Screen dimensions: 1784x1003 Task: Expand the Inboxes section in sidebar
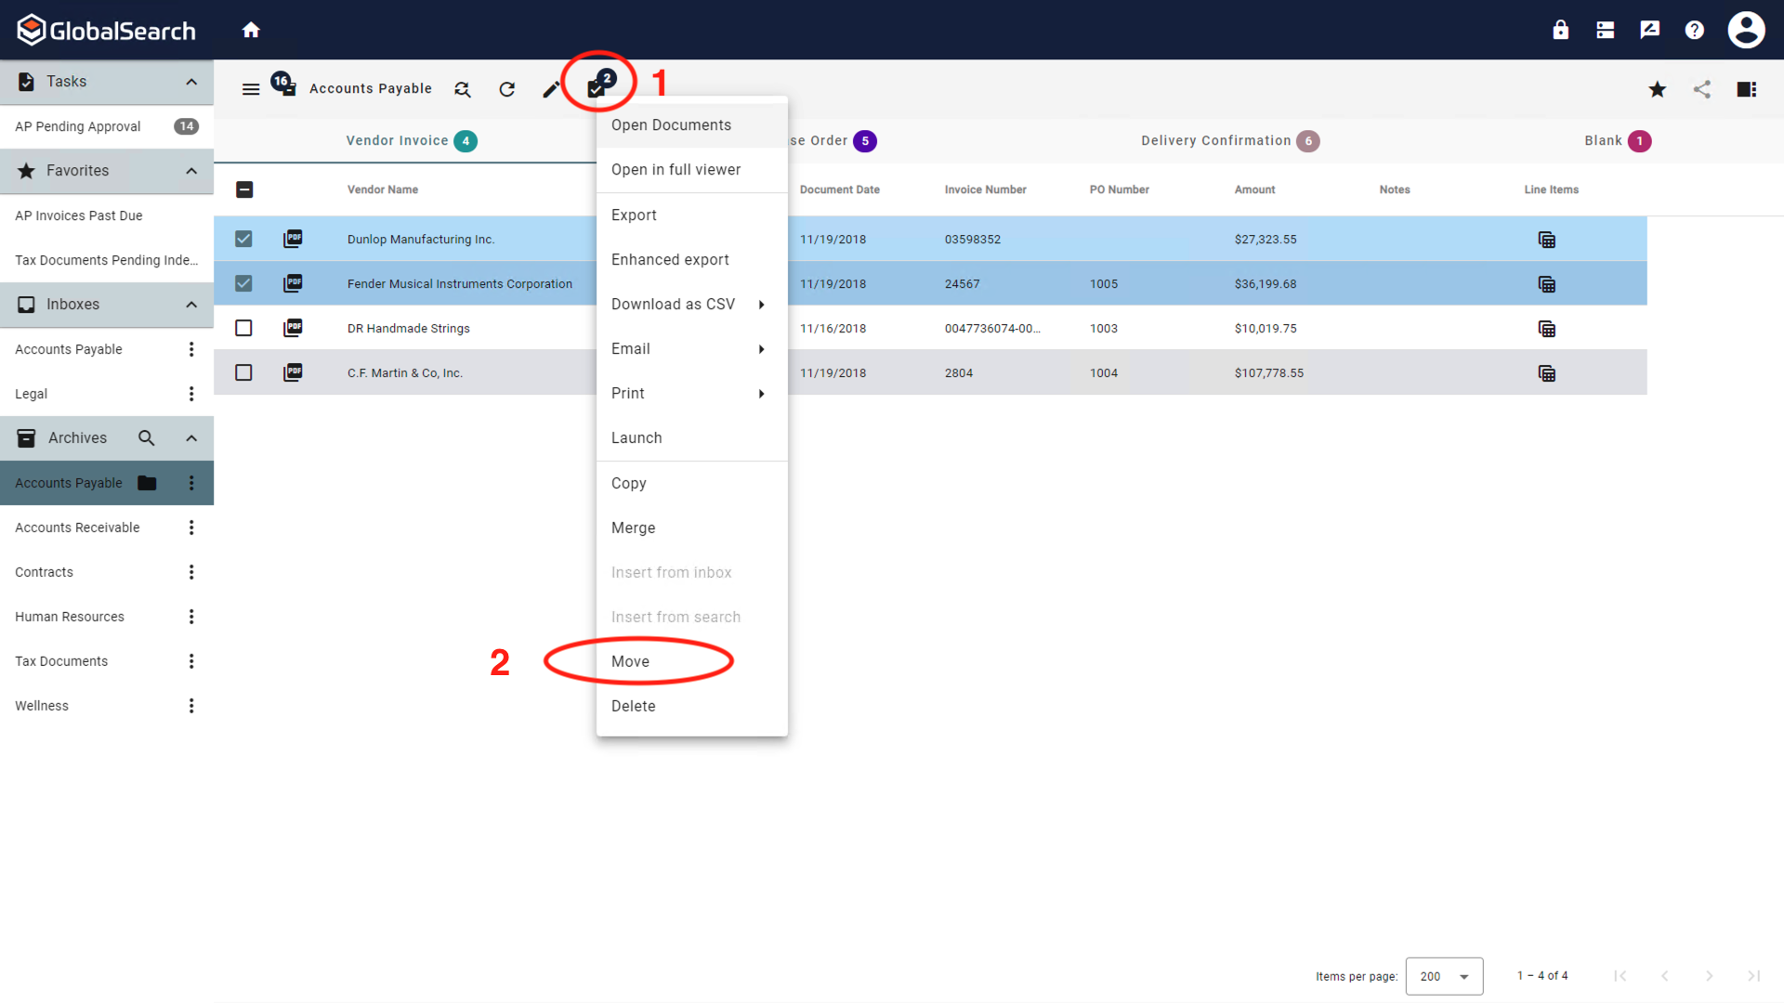tap(191, 304)
